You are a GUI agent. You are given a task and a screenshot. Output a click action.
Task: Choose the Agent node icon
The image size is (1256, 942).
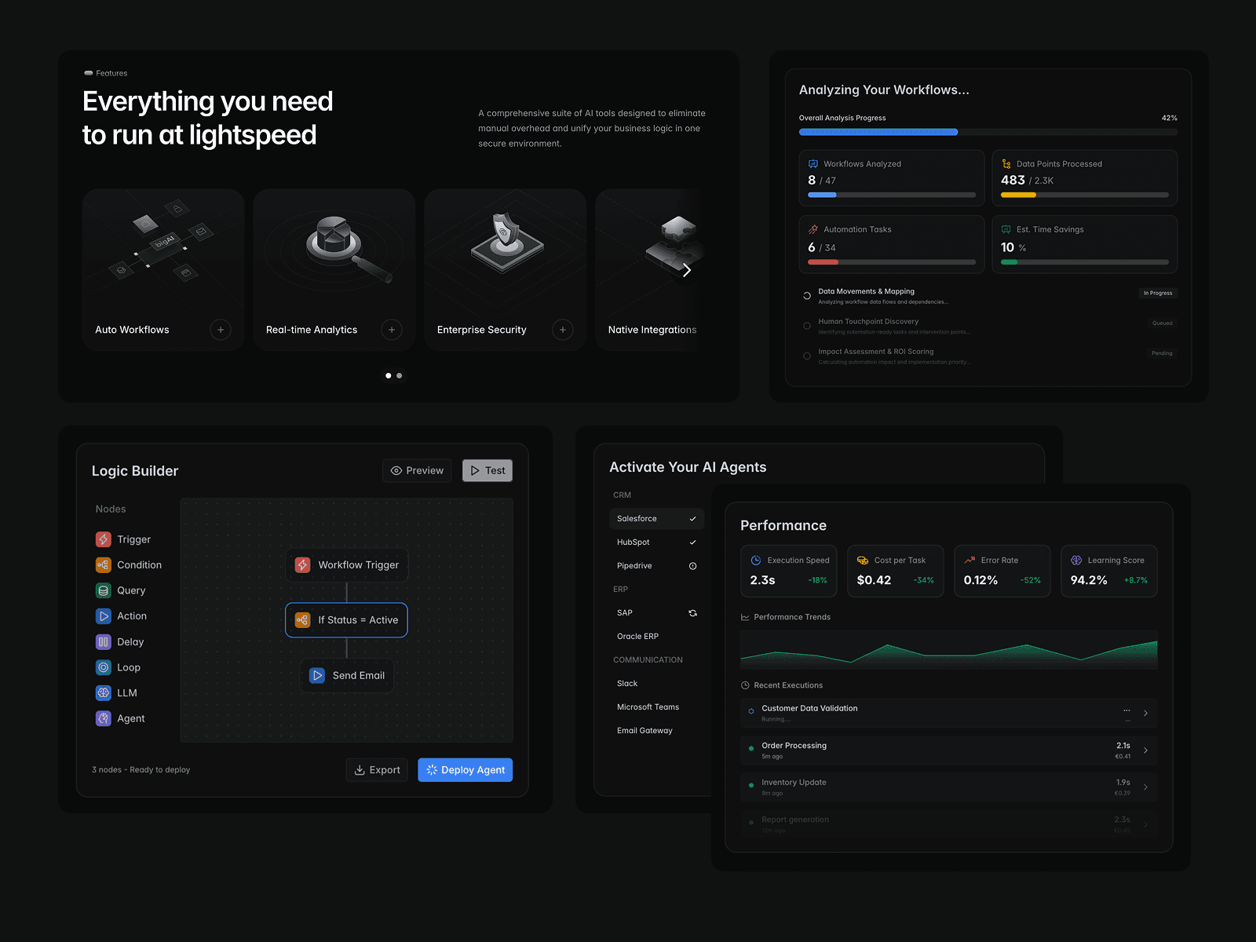tap(104, 718)
